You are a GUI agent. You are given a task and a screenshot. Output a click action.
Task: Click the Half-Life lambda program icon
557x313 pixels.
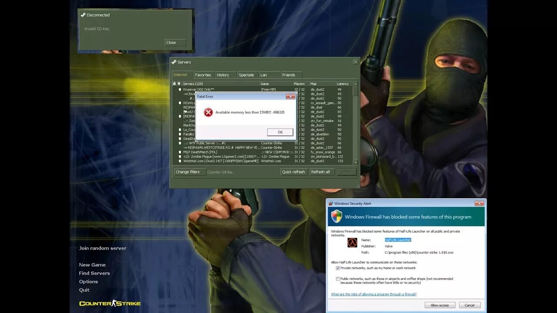click(x=352, y=243)
